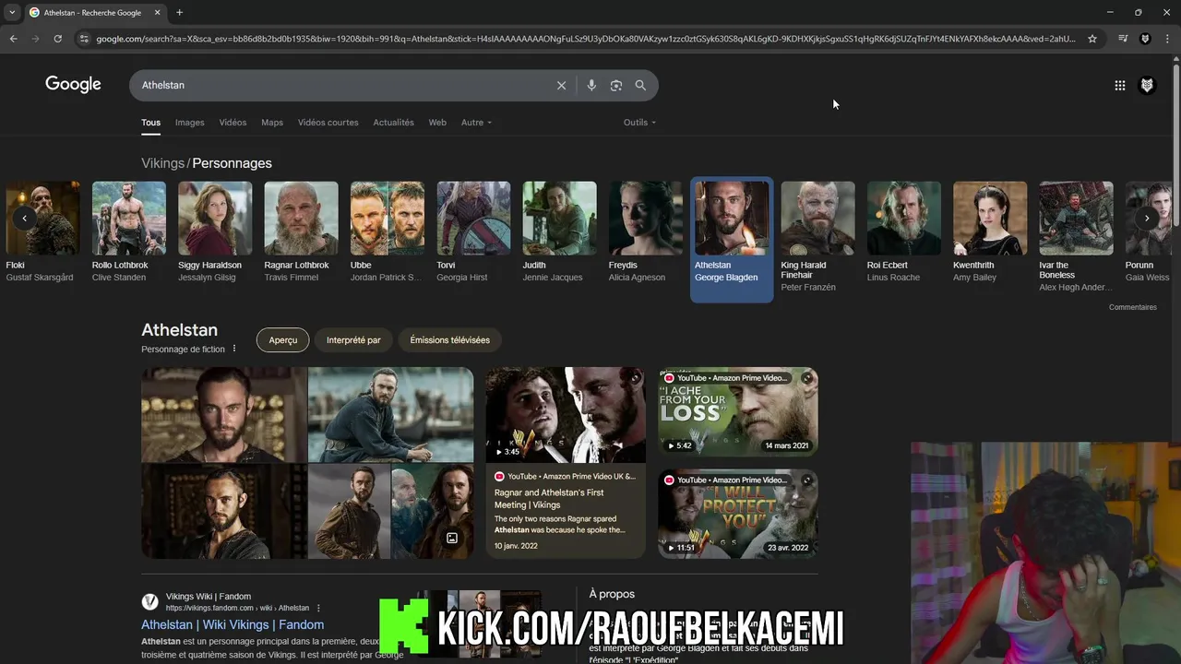The height and width of the screenshot is (664, 1181).
Task: Select the Floki character card
Action: point(42,232)
